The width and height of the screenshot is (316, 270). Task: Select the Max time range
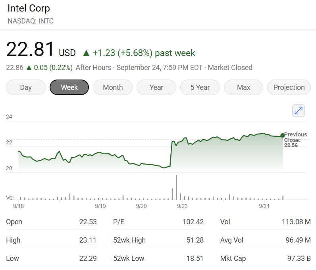(x=243, y=87)
